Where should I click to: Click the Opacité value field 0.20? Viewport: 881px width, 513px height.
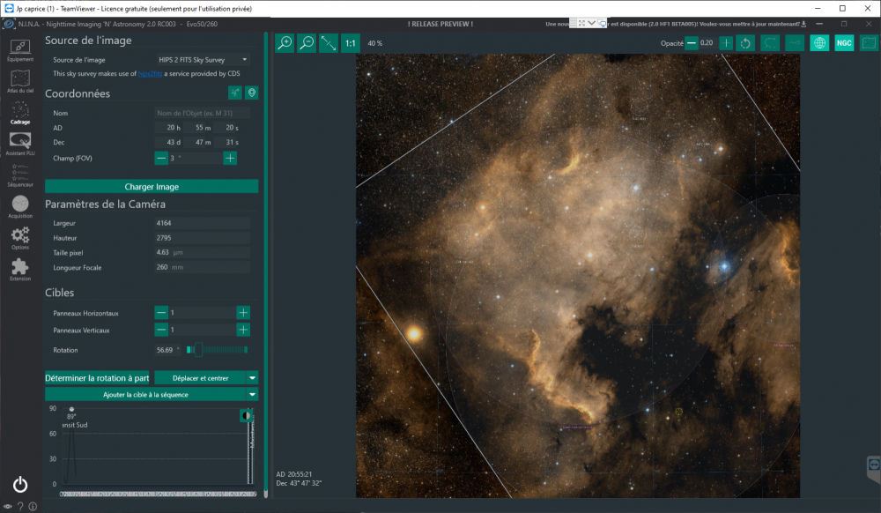point(708,42)
